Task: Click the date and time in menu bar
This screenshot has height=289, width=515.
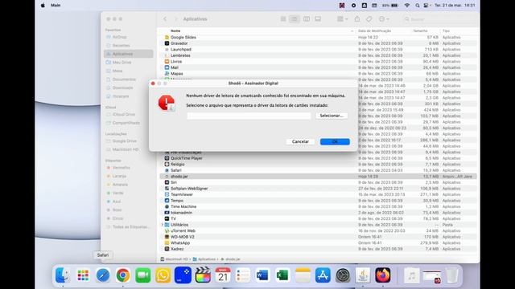Action: point(455,6)
